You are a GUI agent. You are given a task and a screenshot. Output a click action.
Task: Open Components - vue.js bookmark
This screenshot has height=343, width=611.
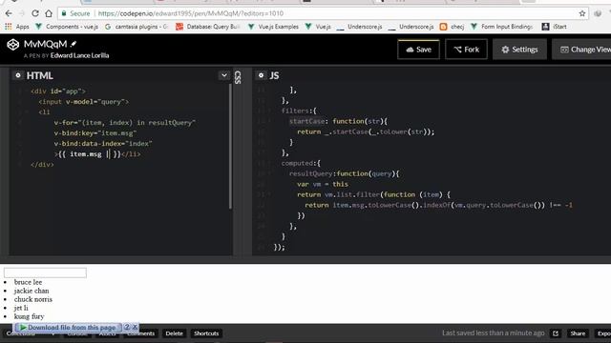[67, 27]
